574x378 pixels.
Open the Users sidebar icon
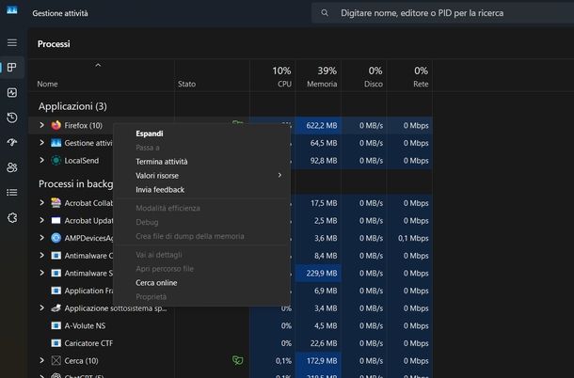[12, 167]
